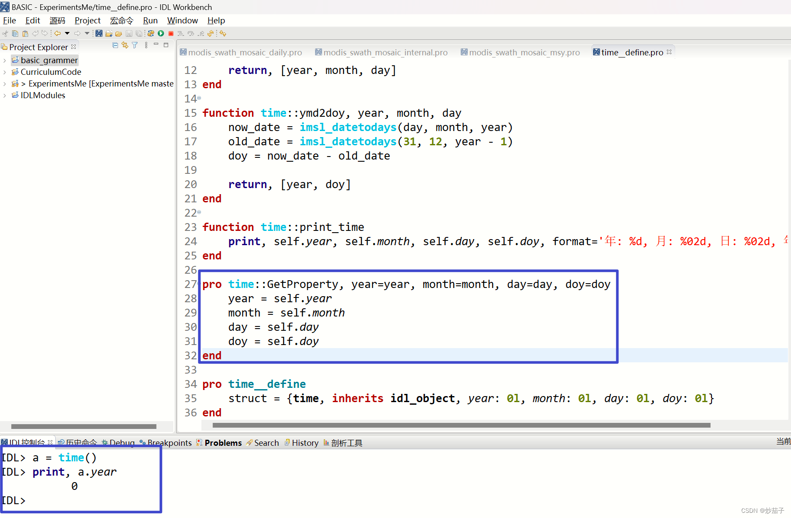This screenshot has height=518, width=791.
Task: Open the Search tab
Action: click(263, 443)
